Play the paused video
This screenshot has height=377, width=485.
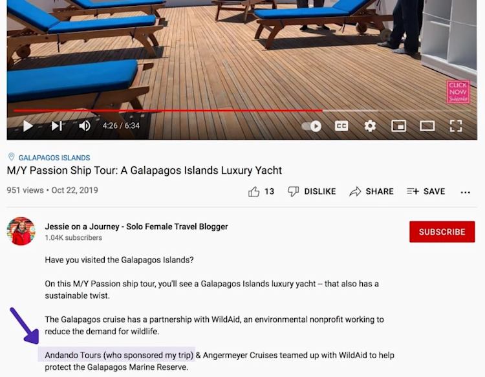click(x=28, y=126)
